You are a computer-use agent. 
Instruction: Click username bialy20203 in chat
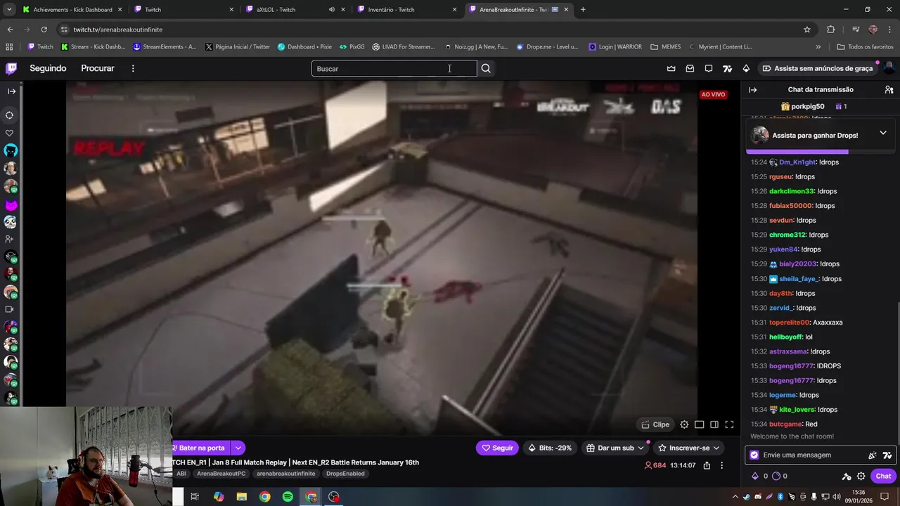(797, 264)
